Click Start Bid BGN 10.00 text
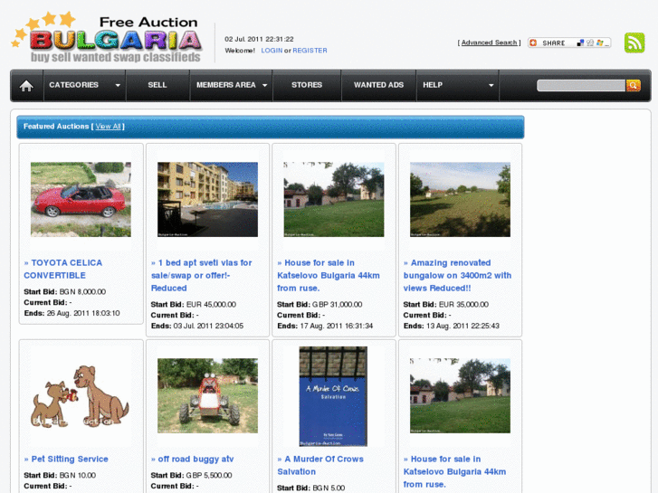658x493 pixels. [60, 476]
